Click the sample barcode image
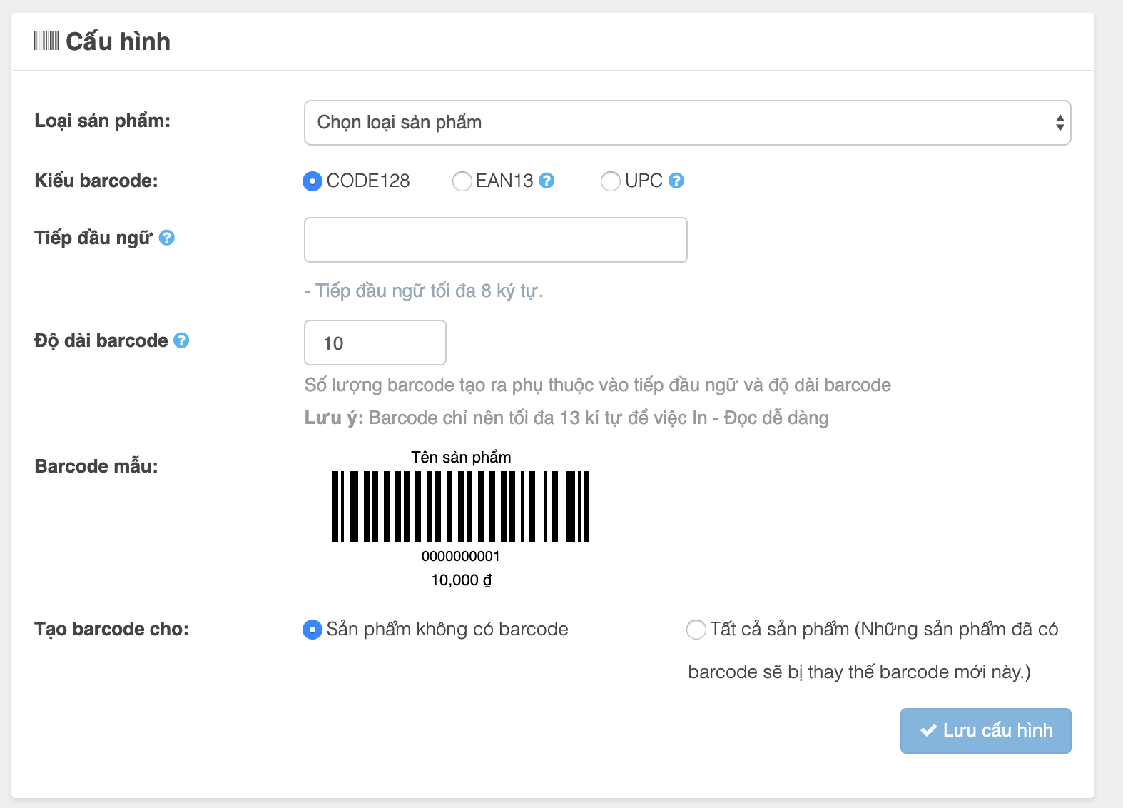 pyautogui.click(x=461, y=507)
